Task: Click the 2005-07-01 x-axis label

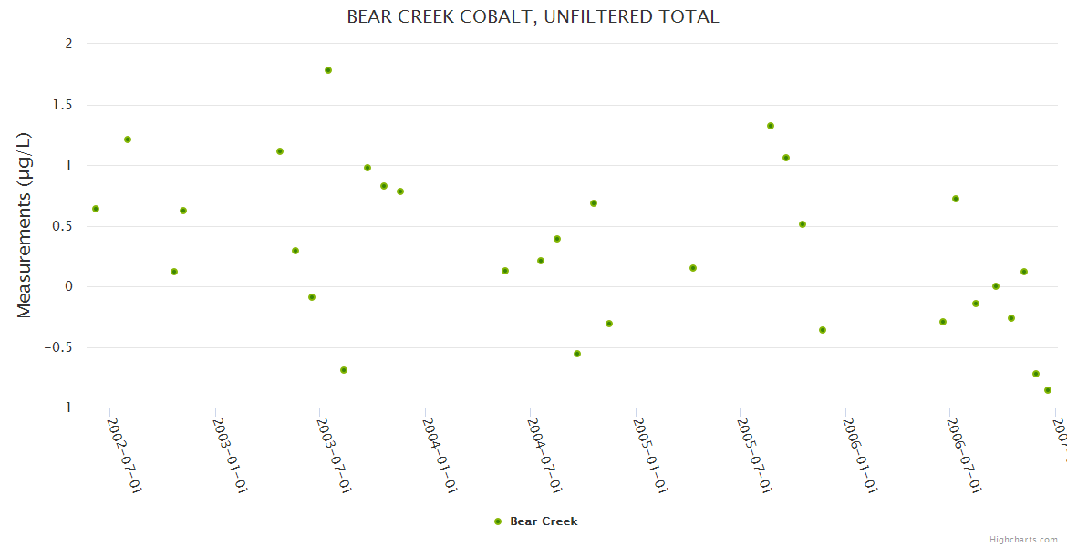Action: pyautogui.click(x=755, y=455)
